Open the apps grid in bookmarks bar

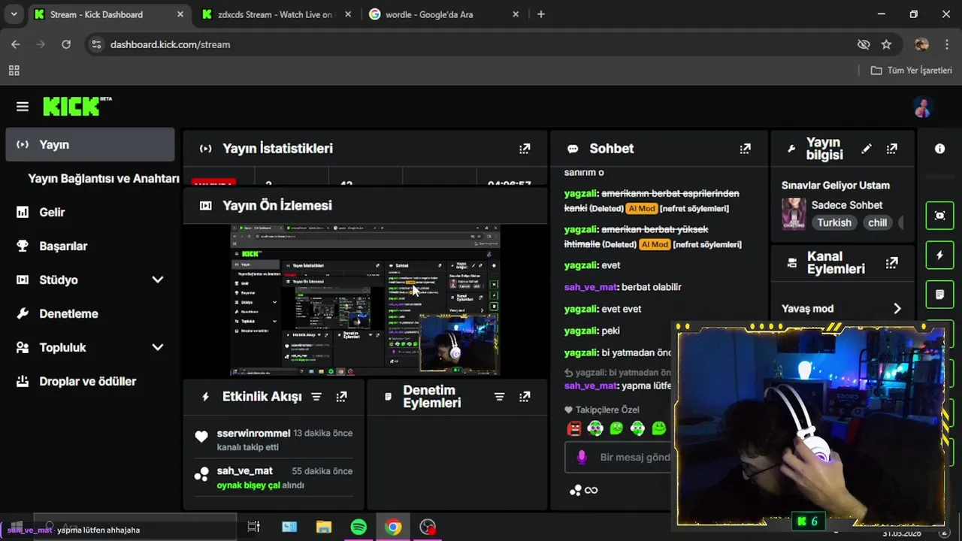[14, 71]
